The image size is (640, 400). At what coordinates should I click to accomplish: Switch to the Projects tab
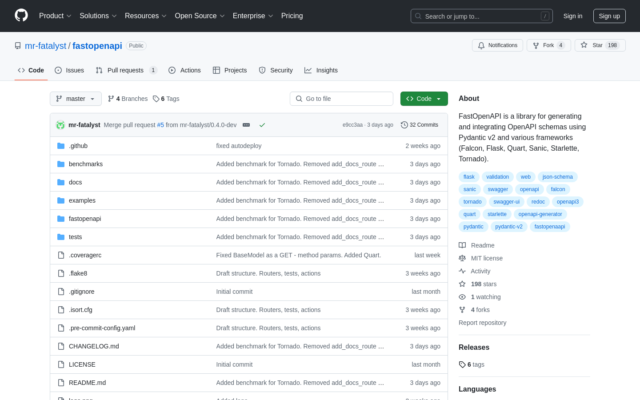pos(230,70)
